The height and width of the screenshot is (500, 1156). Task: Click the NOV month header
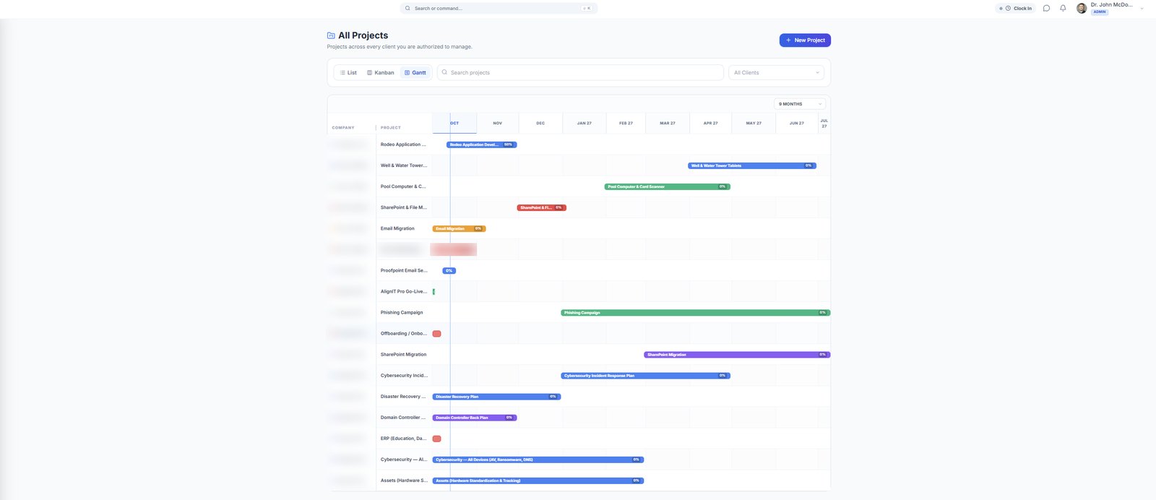[498, 124]
